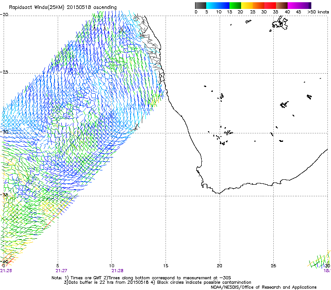Click the cyan-to-blue 5–15 knots color bar segment
This screenshot has width=331, height=290.
tap(218, 5)
